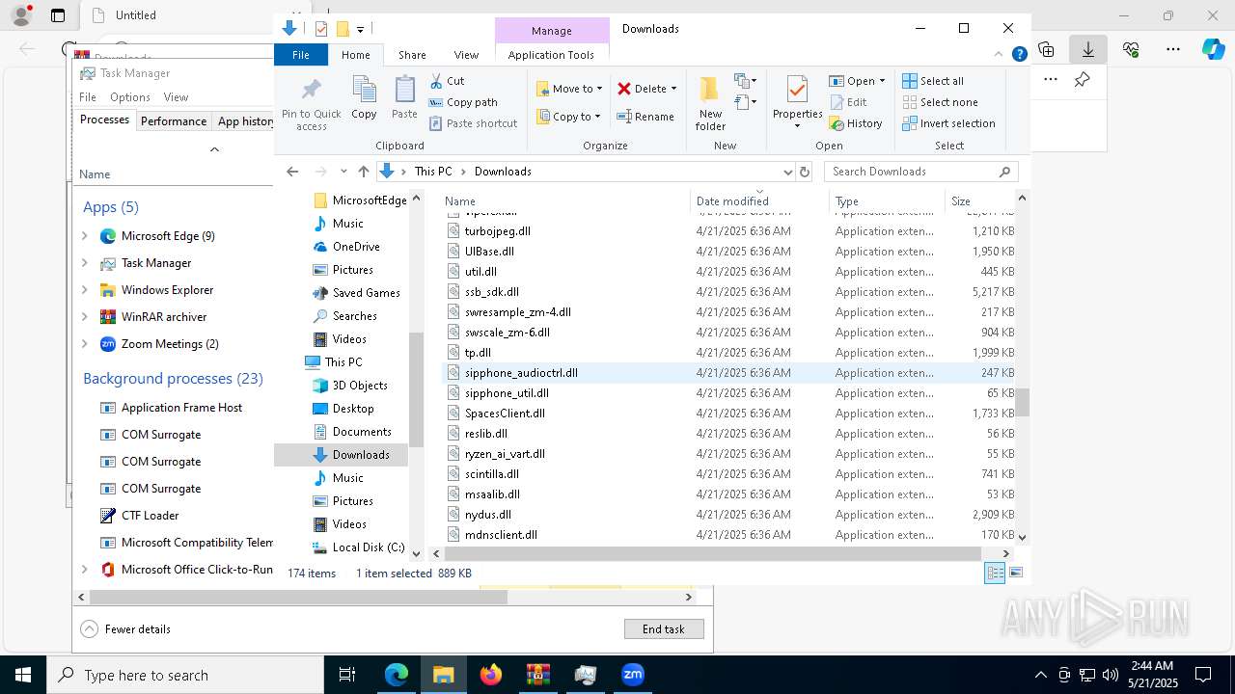Open the File ribbon tab
The width and height of the screenshot is (1235, 694).
[301, 55]
